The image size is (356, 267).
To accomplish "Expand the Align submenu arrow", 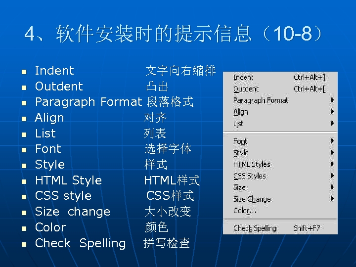I will click(332, 112).
